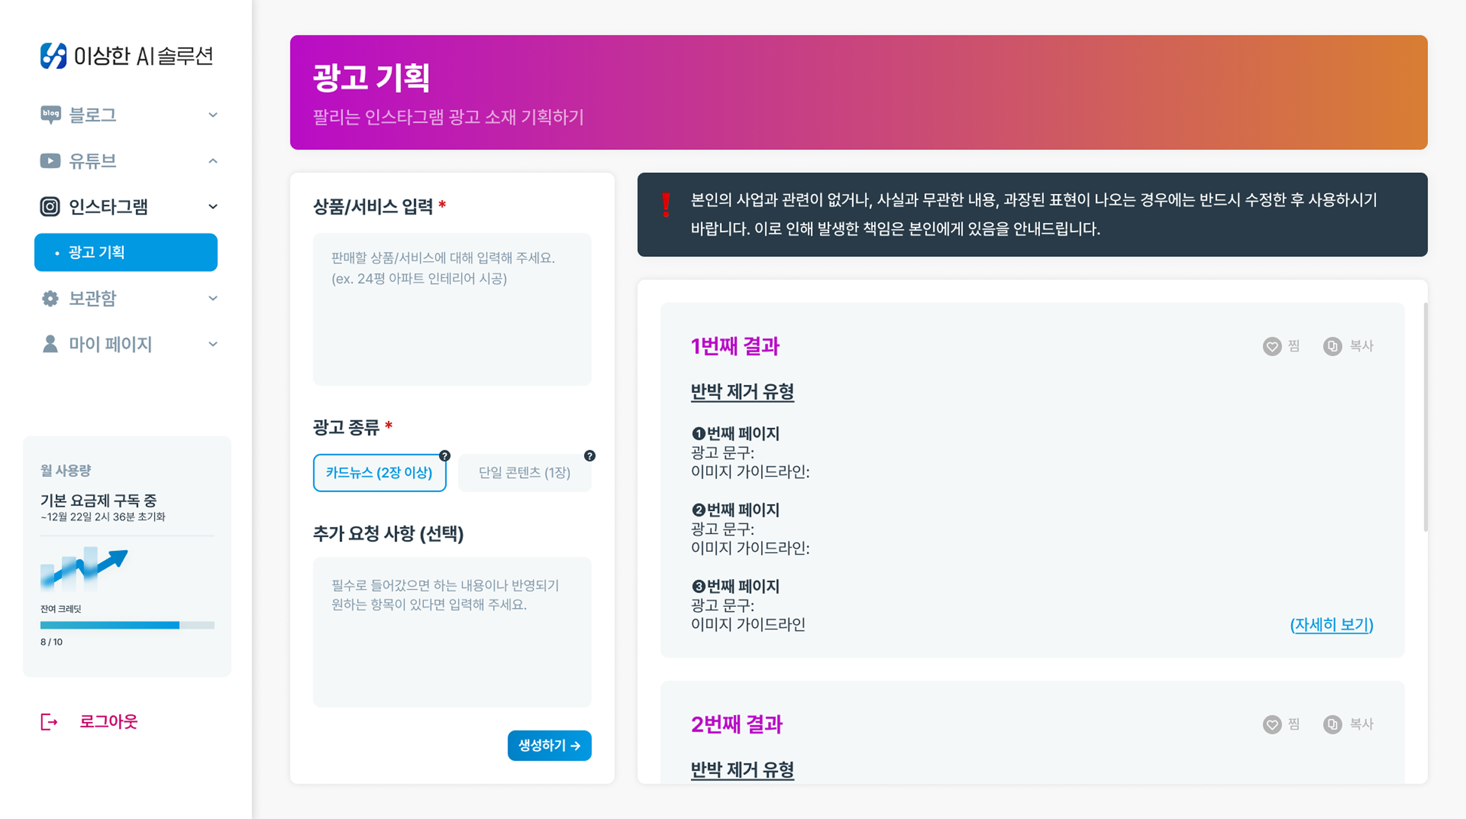Click the heart 찜 icon on 1번째 결과
1466x819 pixels.
[x=1272, y=347]
